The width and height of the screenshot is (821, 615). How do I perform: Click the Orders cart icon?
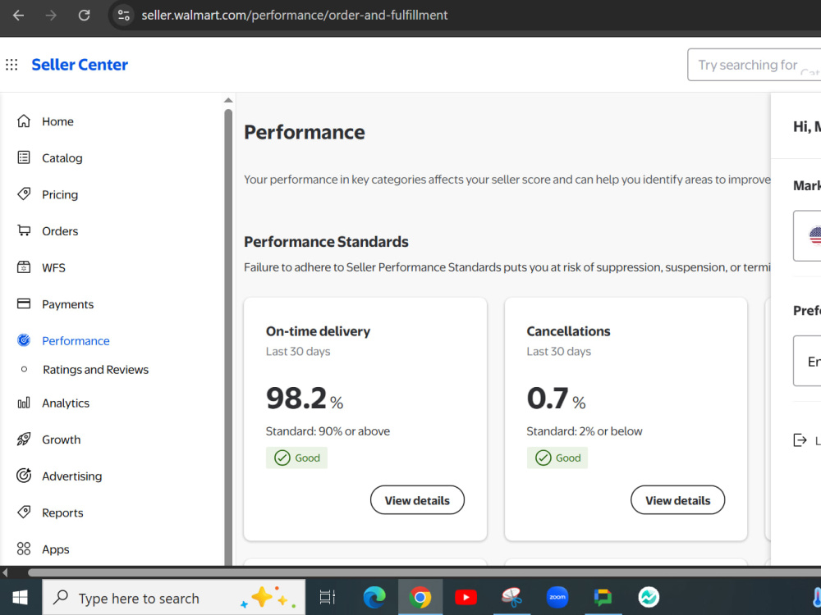click(x=24, y=230)
